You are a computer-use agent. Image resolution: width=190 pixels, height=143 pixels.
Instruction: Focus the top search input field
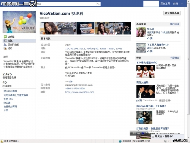66,4
